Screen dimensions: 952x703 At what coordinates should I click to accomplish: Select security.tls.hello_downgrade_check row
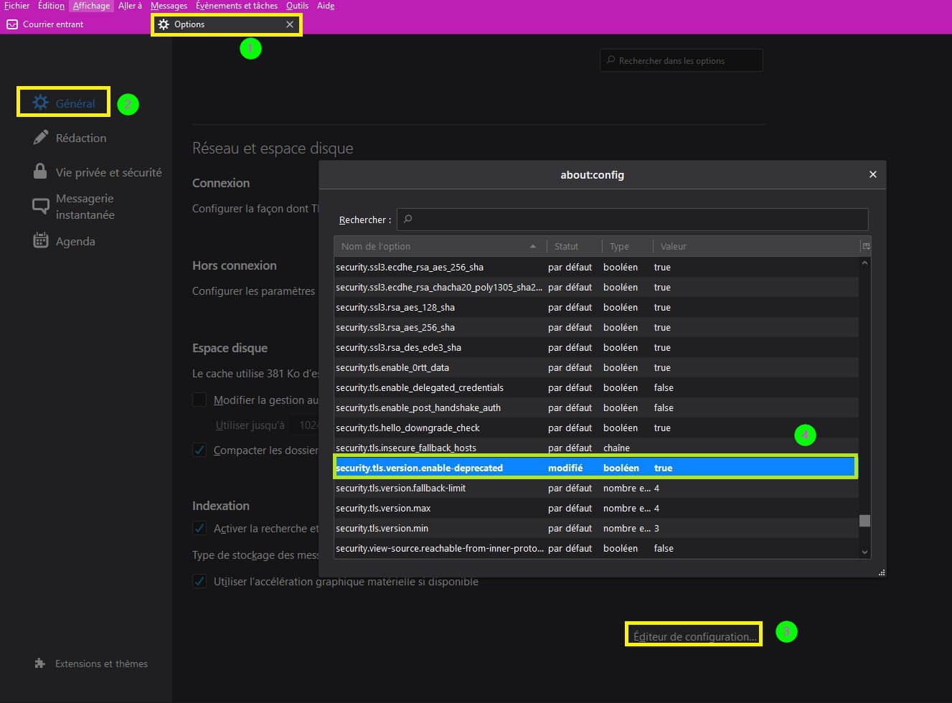coord(596,428)
